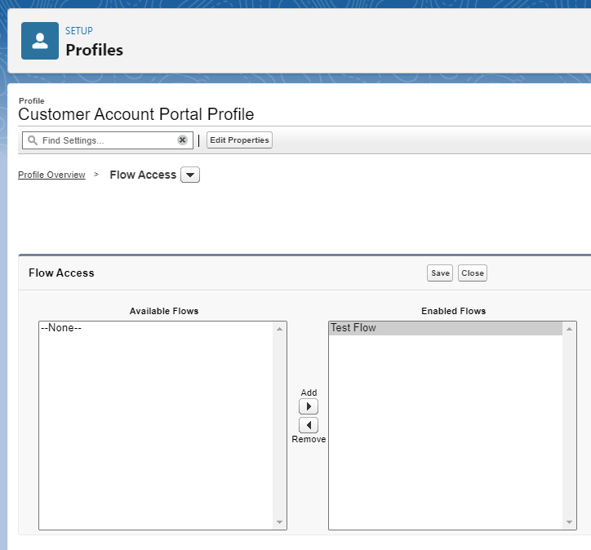
Task: Click Enabled Flows scroll down arrow
Action: coord(570,522)
